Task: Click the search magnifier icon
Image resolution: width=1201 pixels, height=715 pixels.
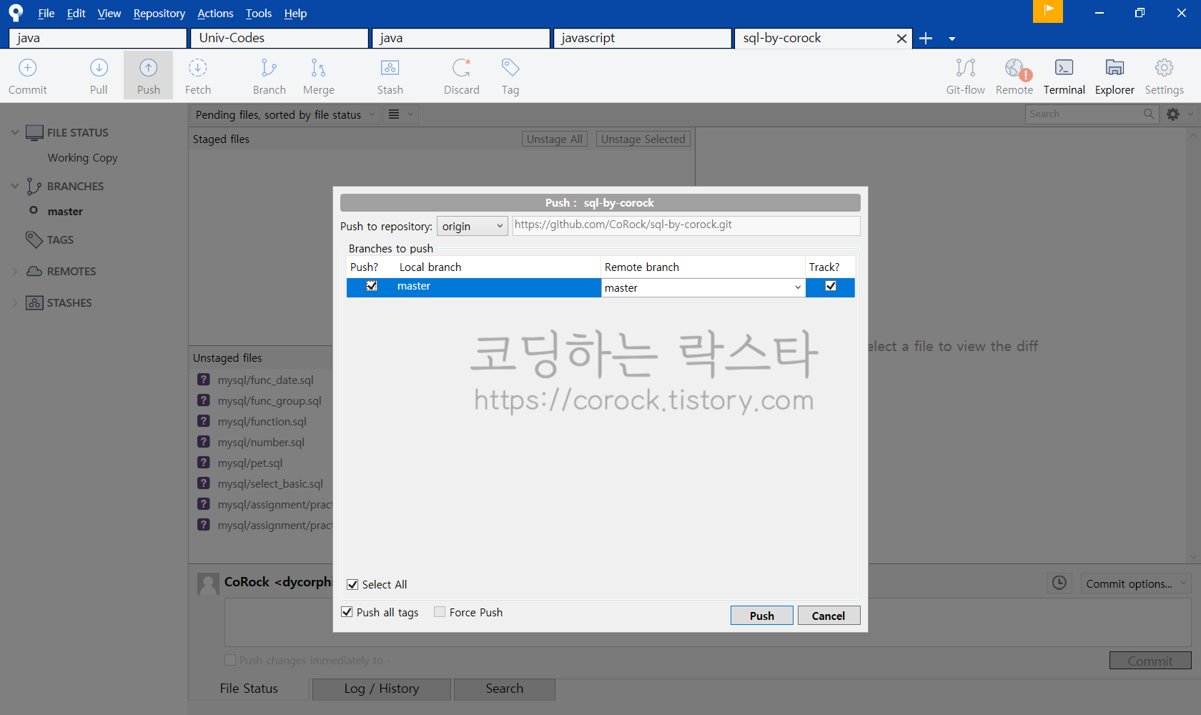Action: point(1149,114)
